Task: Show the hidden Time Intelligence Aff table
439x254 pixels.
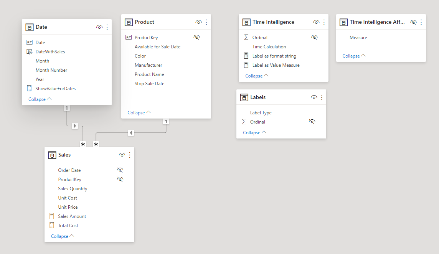Action: click(x=413, y=22)
